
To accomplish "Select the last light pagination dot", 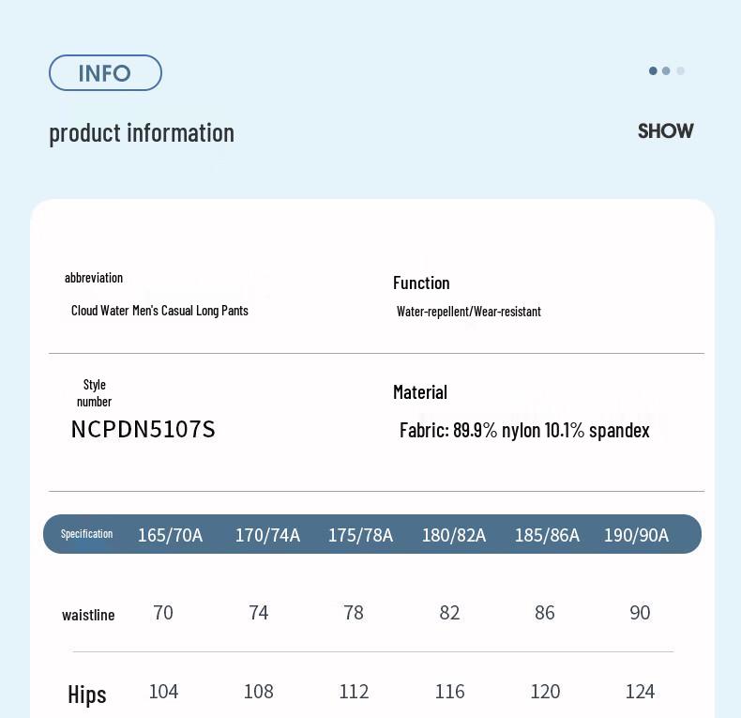I will pos(680,70).
